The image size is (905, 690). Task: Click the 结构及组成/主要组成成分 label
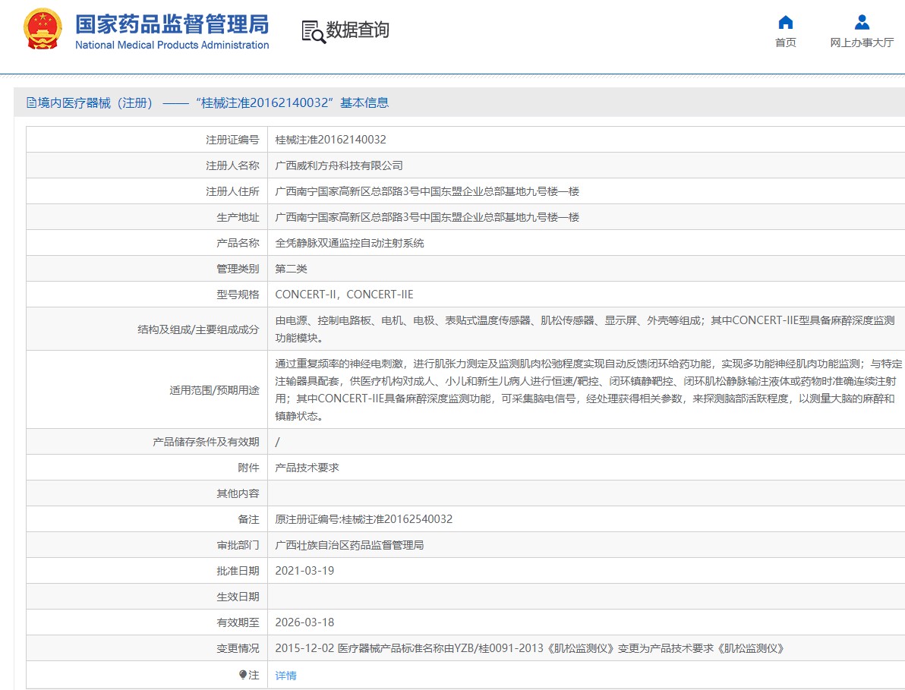(199, 329)
